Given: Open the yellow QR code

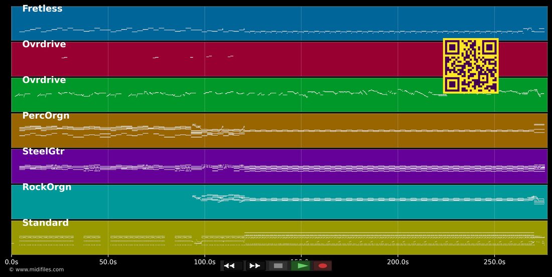Looking at the screenshot, I should tap(471, 66).
